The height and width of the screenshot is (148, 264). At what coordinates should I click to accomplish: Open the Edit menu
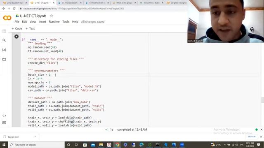[x=24, y=22]
